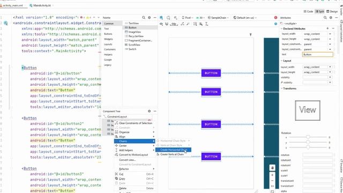Choose Create Vertical Chain
The width and height of the screenshot is (343, 193).
click(173, 154)
